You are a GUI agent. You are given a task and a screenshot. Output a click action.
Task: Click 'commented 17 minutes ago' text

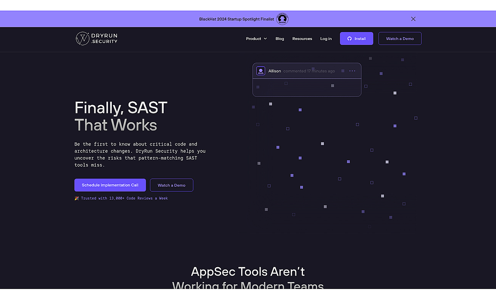pyautogui.click(x=309, y=71)
